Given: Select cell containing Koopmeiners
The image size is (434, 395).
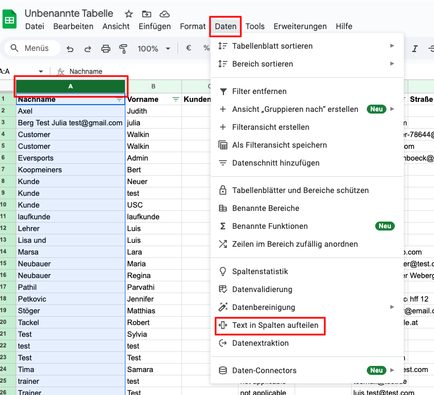Looking at the screenshot, I should [x=71, y=170].
